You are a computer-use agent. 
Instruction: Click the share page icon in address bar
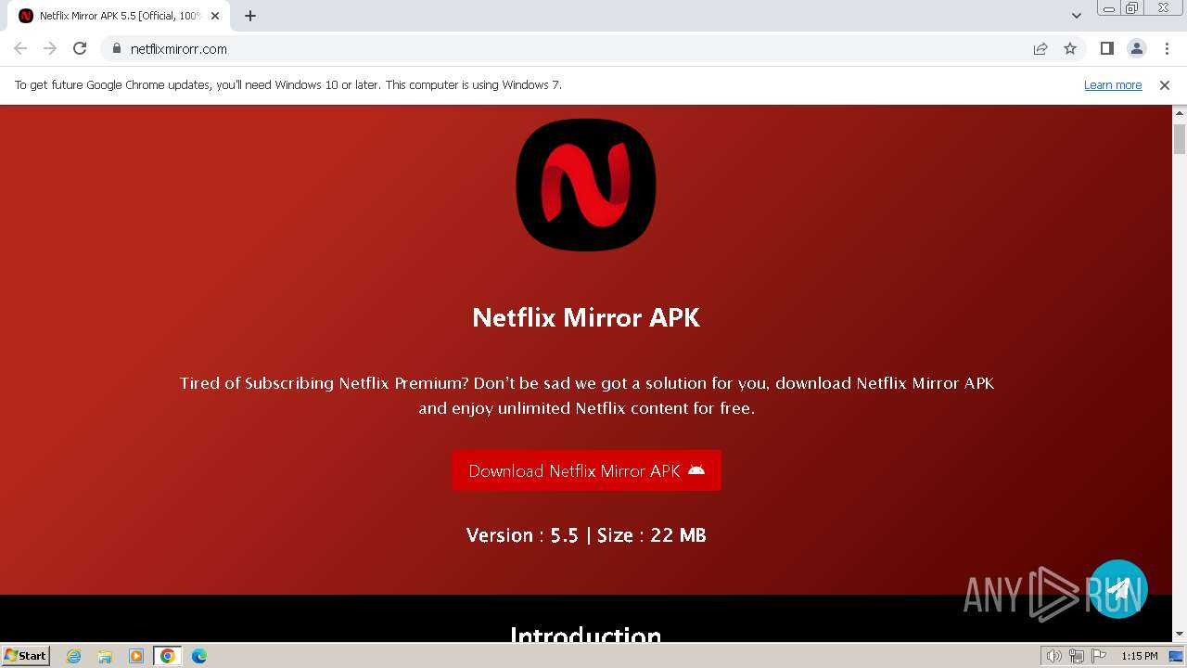[x=1040, y=48]
